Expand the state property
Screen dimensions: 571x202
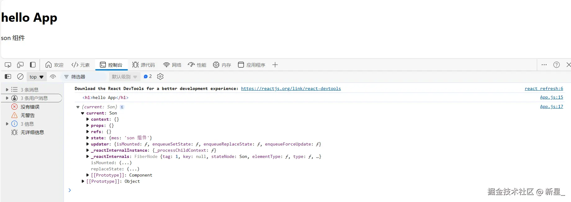point(88,138)
